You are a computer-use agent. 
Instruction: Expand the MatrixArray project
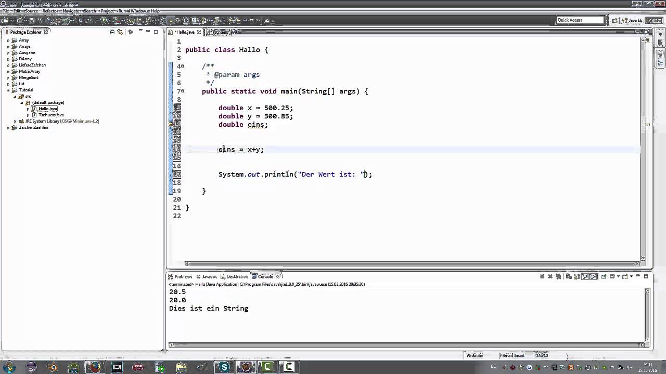(8, 71)
